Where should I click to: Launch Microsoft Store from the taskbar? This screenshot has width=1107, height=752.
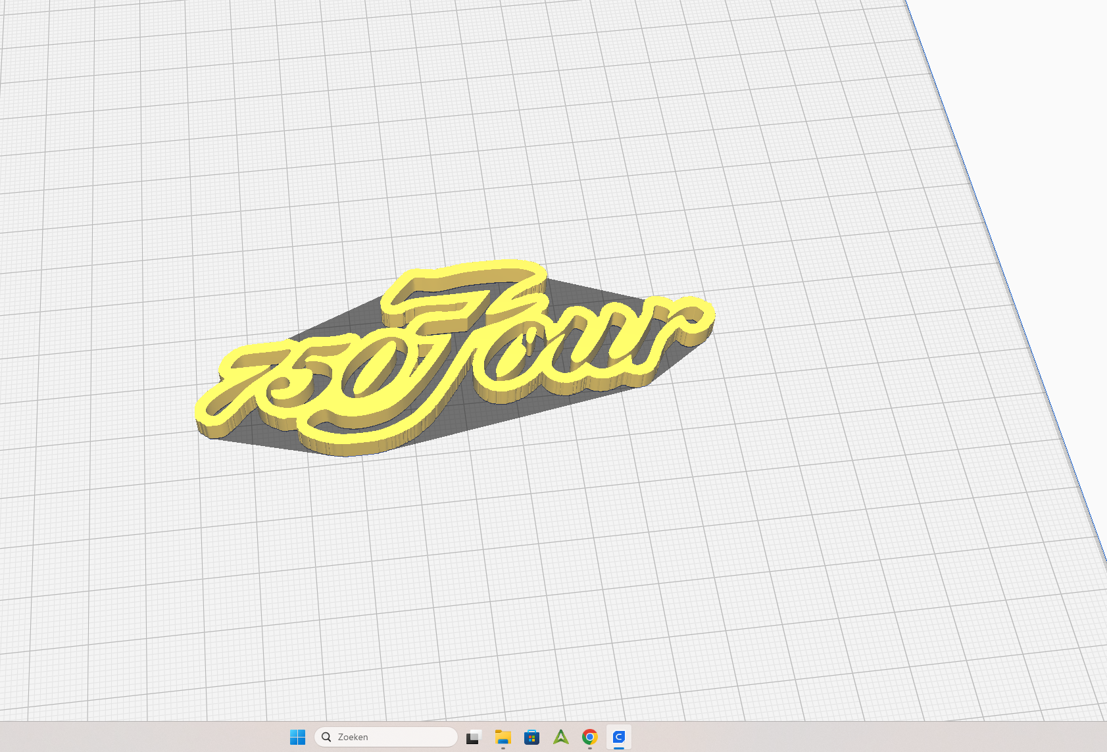(532, 737)
